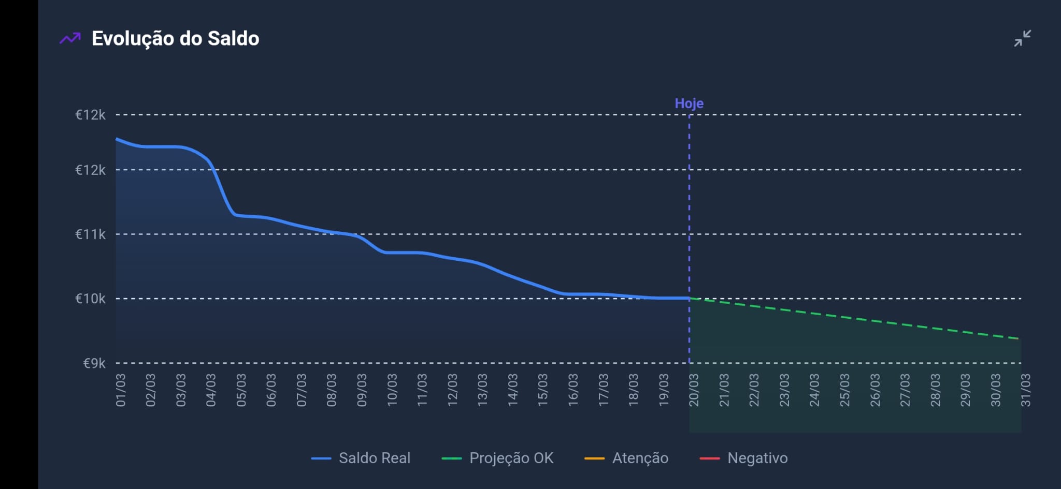Click the Evolução do Saldo title
This screenshot has width=1061, height=489.
click(x=175, y=38)
